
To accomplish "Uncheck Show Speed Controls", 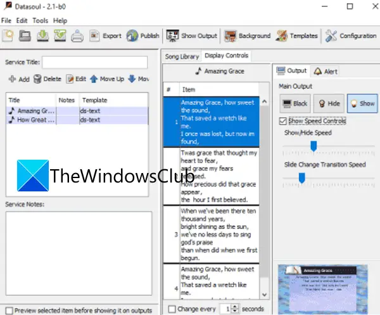I will pyautogui.click(x=283, y=121).
